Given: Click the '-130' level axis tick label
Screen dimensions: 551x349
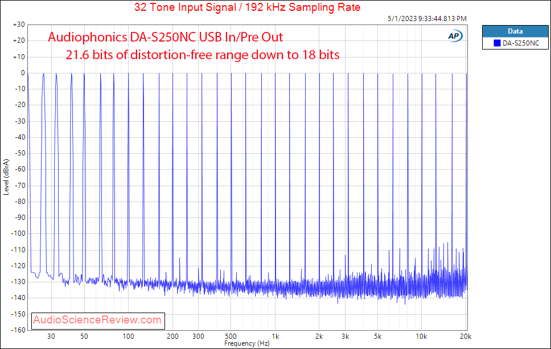Looking at the screenshot, I should pos(18,281).
